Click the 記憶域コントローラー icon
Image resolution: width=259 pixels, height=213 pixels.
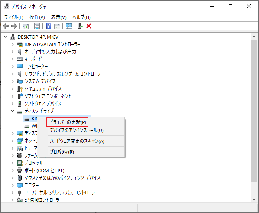tap(20, 200)
